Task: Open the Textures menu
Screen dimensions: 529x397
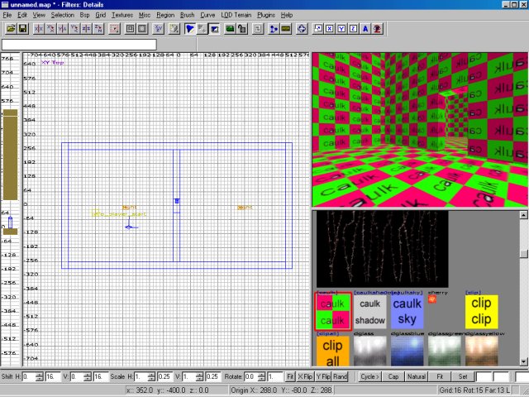Action: (122, 15)
